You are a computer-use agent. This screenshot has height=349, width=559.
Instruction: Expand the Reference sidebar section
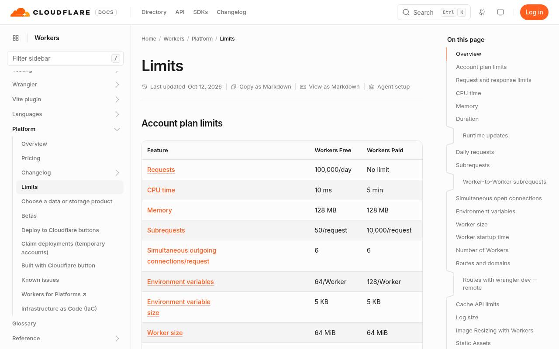(x=117, y=339)
